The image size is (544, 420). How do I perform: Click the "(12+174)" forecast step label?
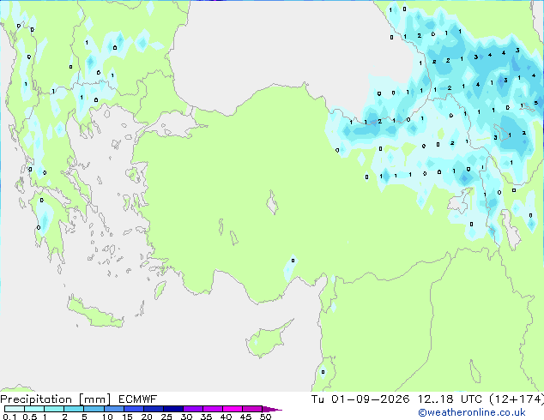(517, 399)
